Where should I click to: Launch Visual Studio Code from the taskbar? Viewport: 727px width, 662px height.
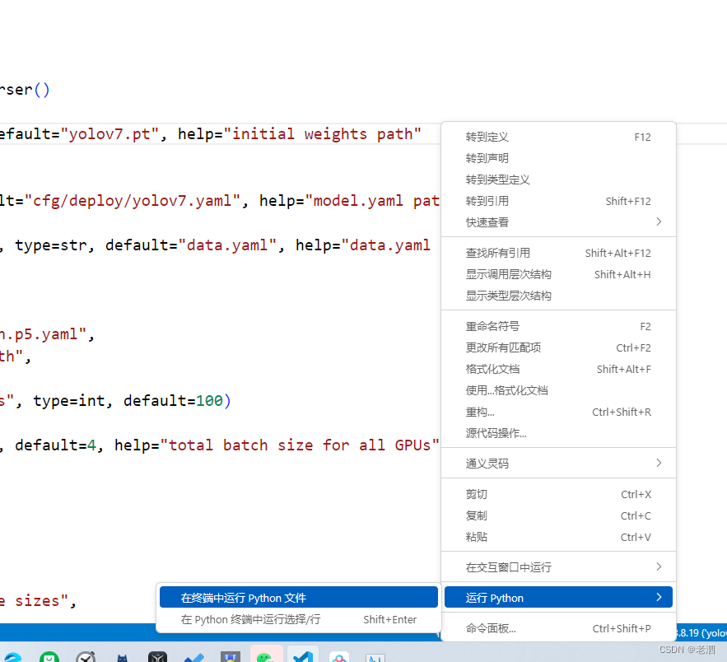pyautogui.click(x=302, y=655)
